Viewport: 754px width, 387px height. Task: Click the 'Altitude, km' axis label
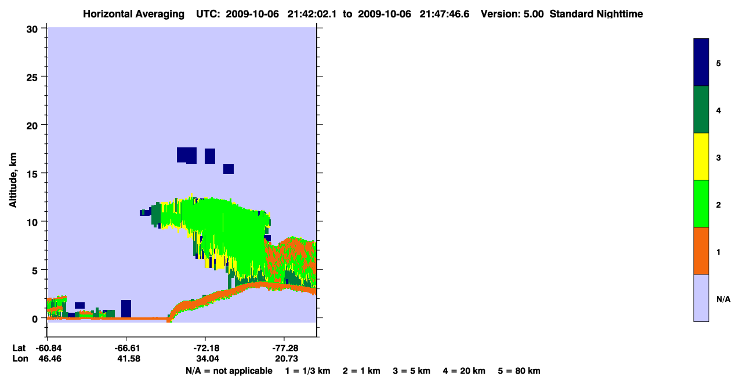coord(13,180)
